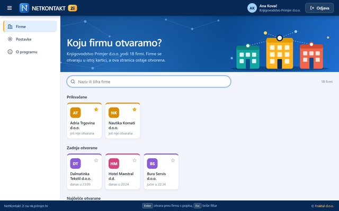Open the Firme sidebar item
Screen dimensions: 339x211
(x=30, y=26)
